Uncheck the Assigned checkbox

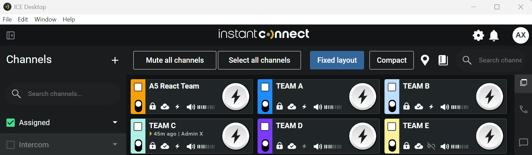11,123
